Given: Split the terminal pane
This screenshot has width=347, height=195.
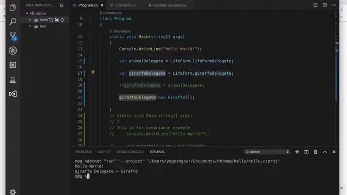Looking at the screenshot, I should pos(306,152).
